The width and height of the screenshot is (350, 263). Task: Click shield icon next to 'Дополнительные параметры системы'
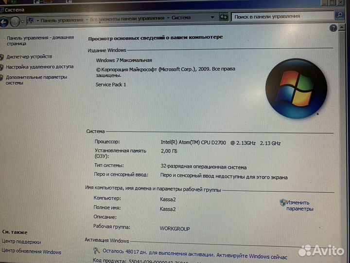tap(1, 77)
